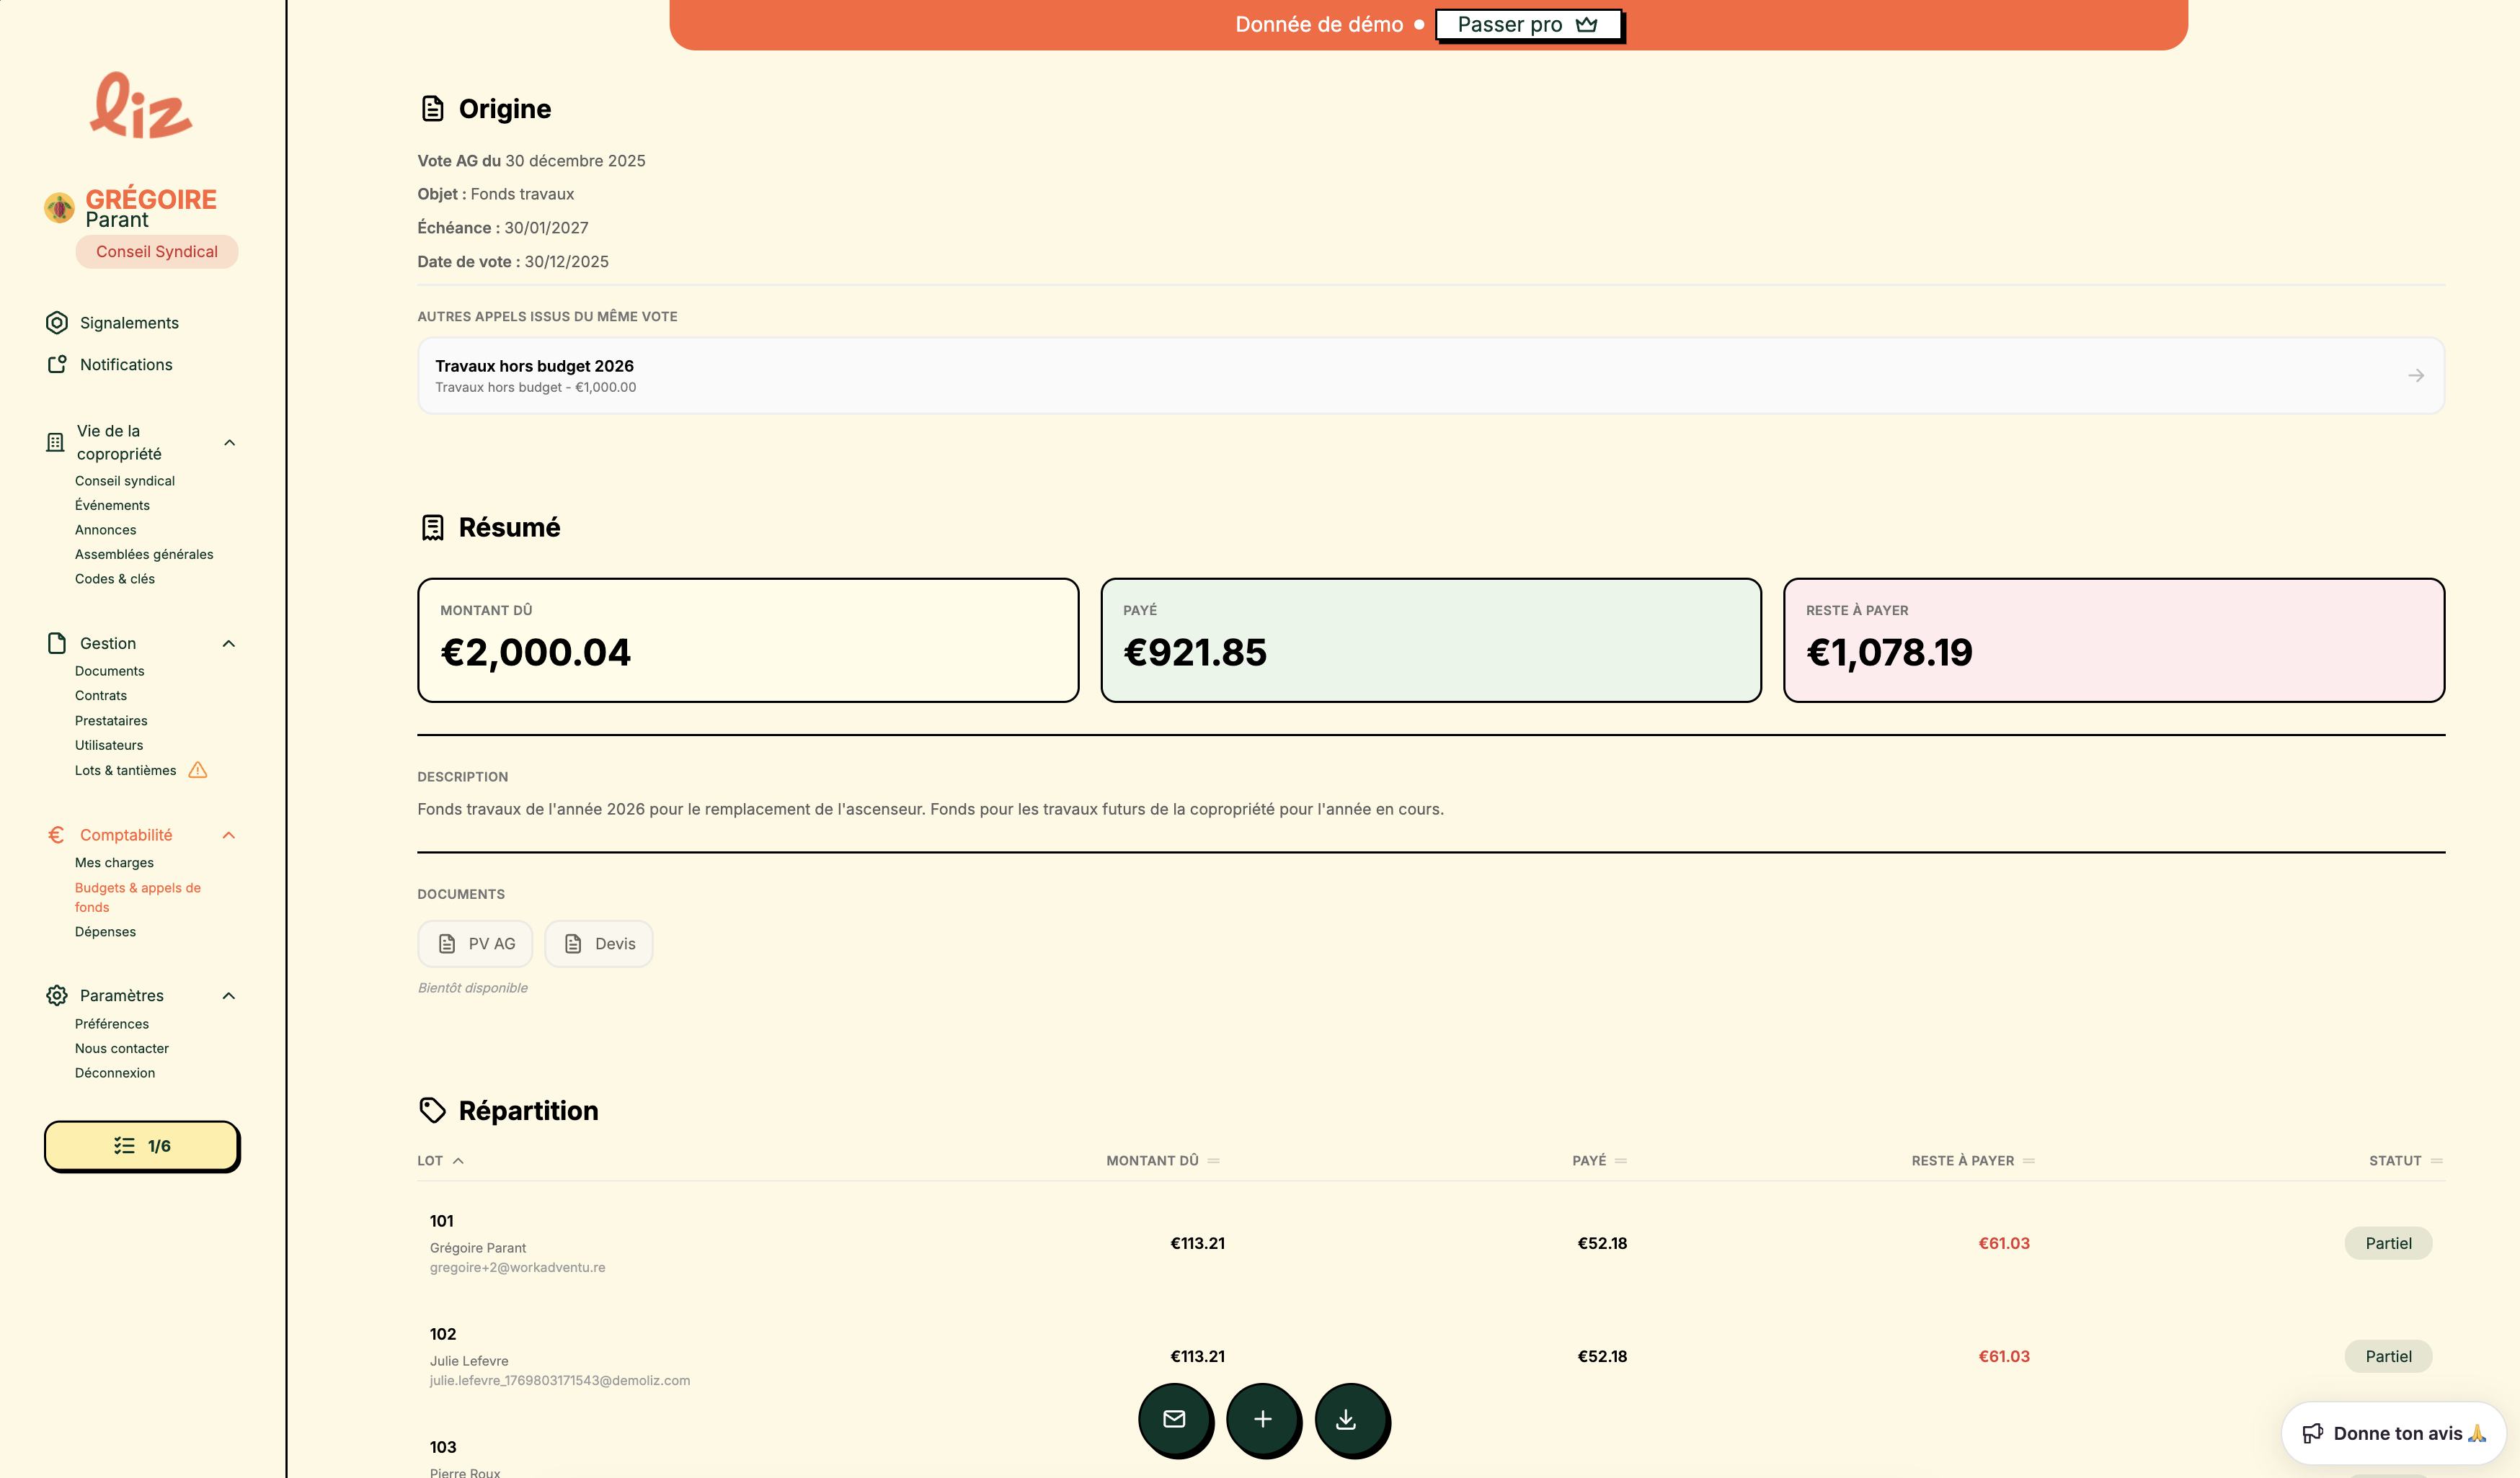
Task: Click the crown icon in Passer pro
Action: click(1586, 25)
